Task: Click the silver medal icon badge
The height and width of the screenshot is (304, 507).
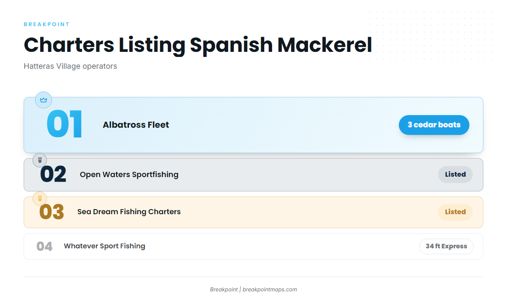Action: tap(40, 160)
